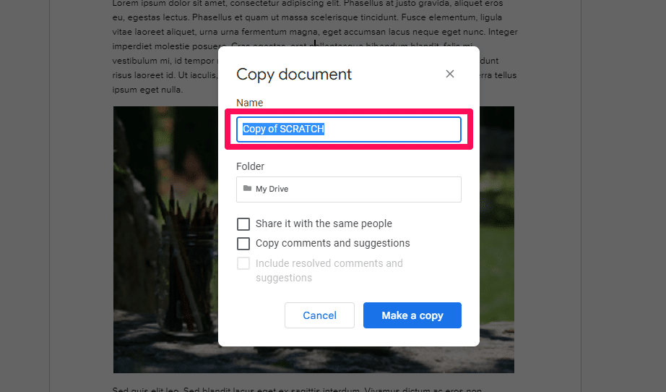Click the pencil jar photo in the document
The height and width of the screenshot is (392, 666).
coord(166,239)
